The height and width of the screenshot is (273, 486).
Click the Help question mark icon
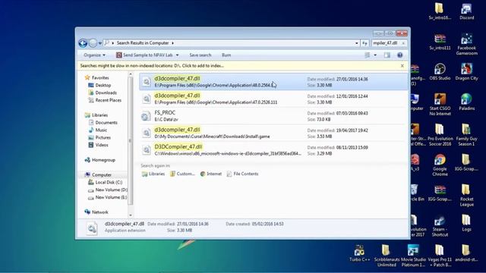click(400, 55)
